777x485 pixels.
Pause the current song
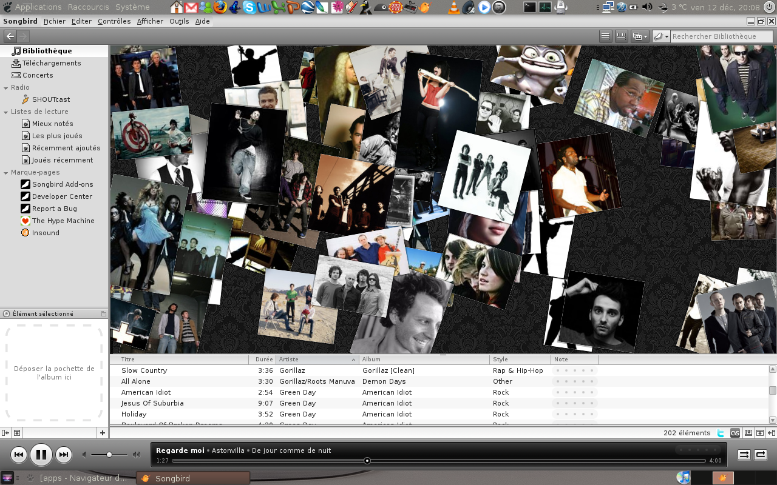point(41,454)
